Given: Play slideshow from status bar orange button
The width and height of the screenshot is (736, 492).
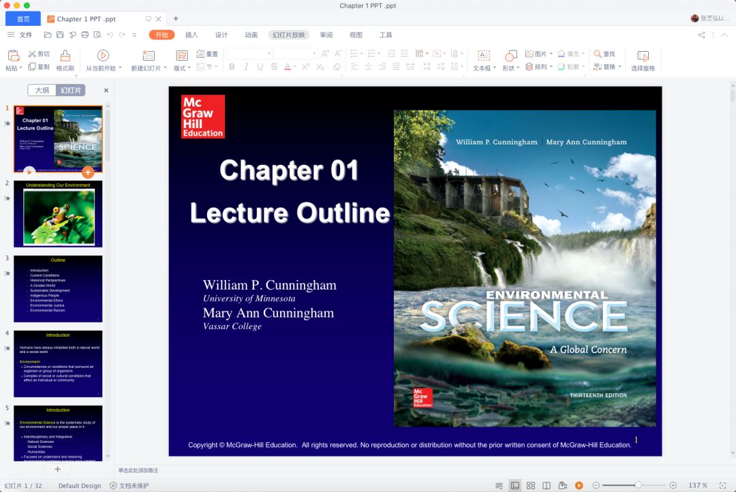Looking at the screenshot, I should 579,485.
